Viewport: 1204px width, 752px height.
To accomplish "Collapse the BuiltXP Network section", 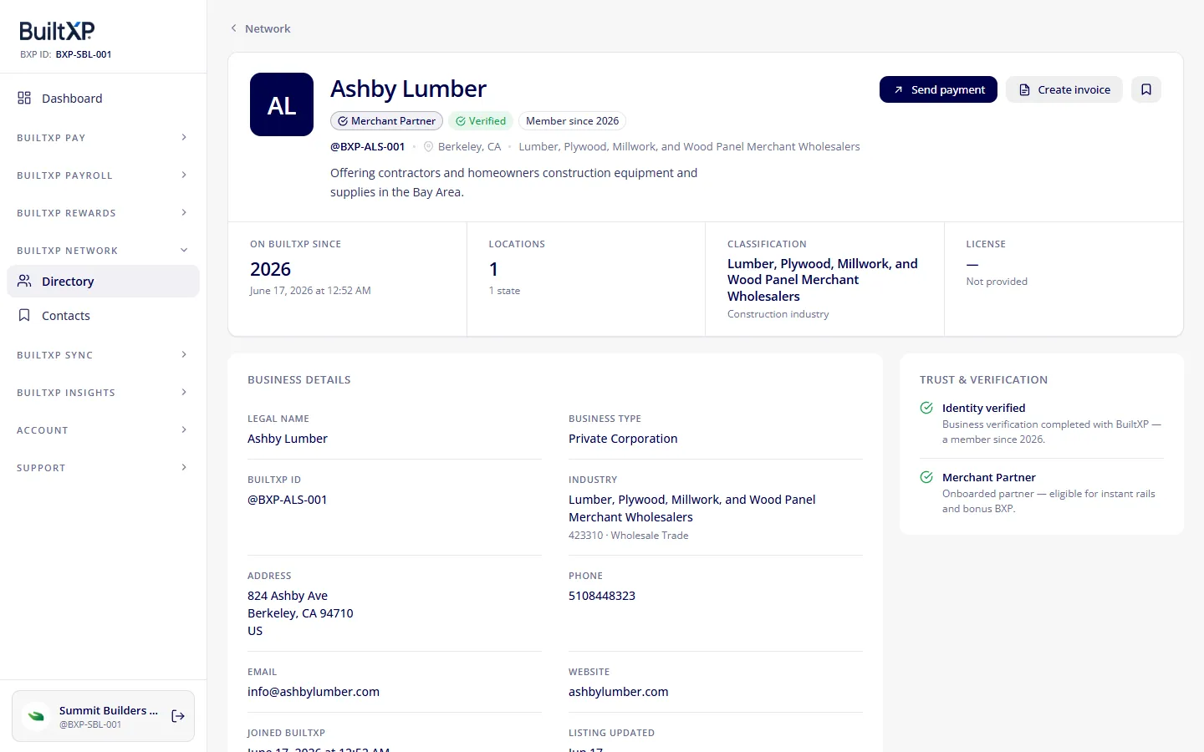I will [103, 251].
